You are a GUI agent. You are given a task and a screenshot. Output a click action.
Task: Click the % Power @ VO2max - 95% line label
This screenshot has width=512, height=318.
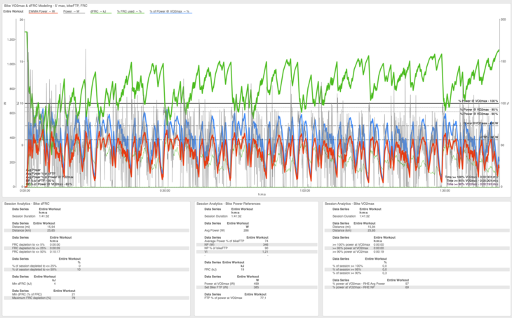(479, 110)
